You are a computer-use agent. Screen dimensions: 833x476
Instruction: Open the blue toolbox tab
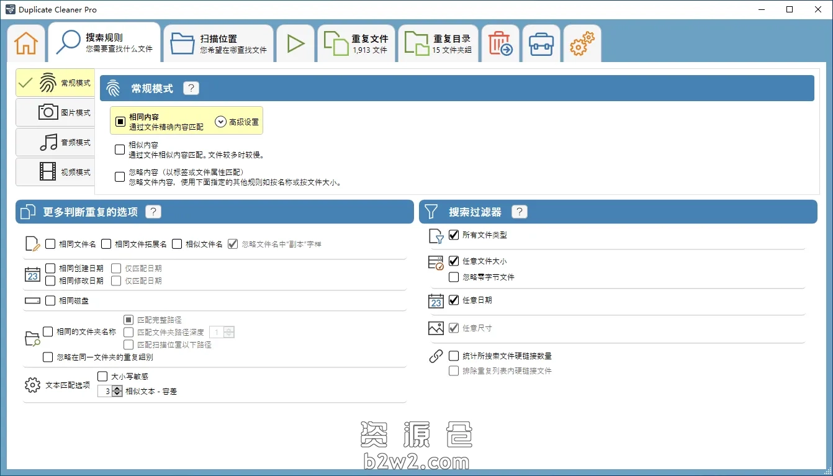541,44
